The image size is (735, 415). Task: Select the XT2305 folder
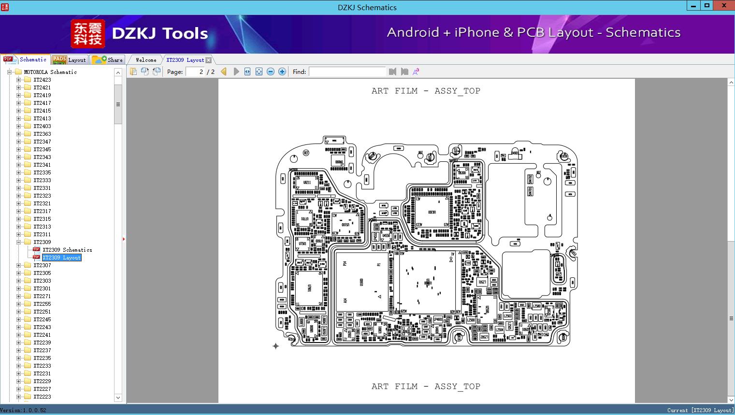[x=42, y=273]
